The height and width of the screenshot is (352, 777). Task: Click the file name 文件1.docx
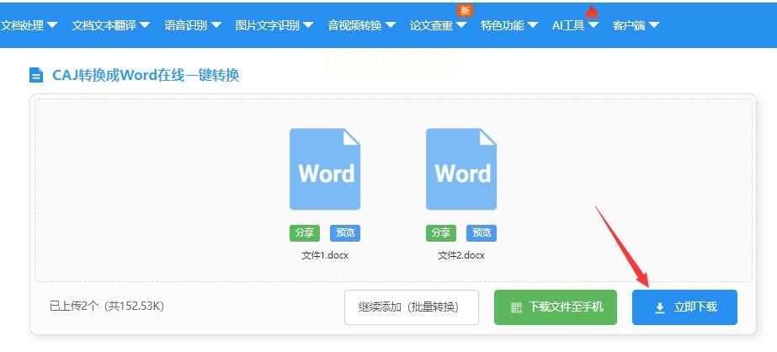point(325,255)
